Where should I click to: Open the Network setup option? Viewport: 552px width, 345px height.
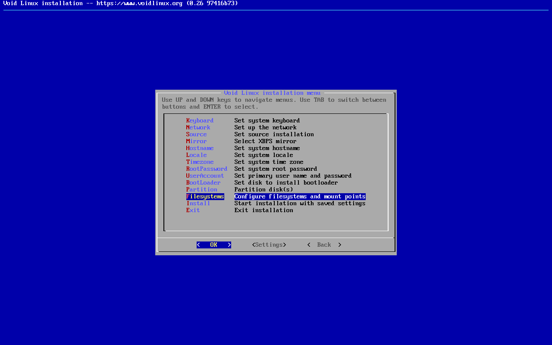point(198,128)
